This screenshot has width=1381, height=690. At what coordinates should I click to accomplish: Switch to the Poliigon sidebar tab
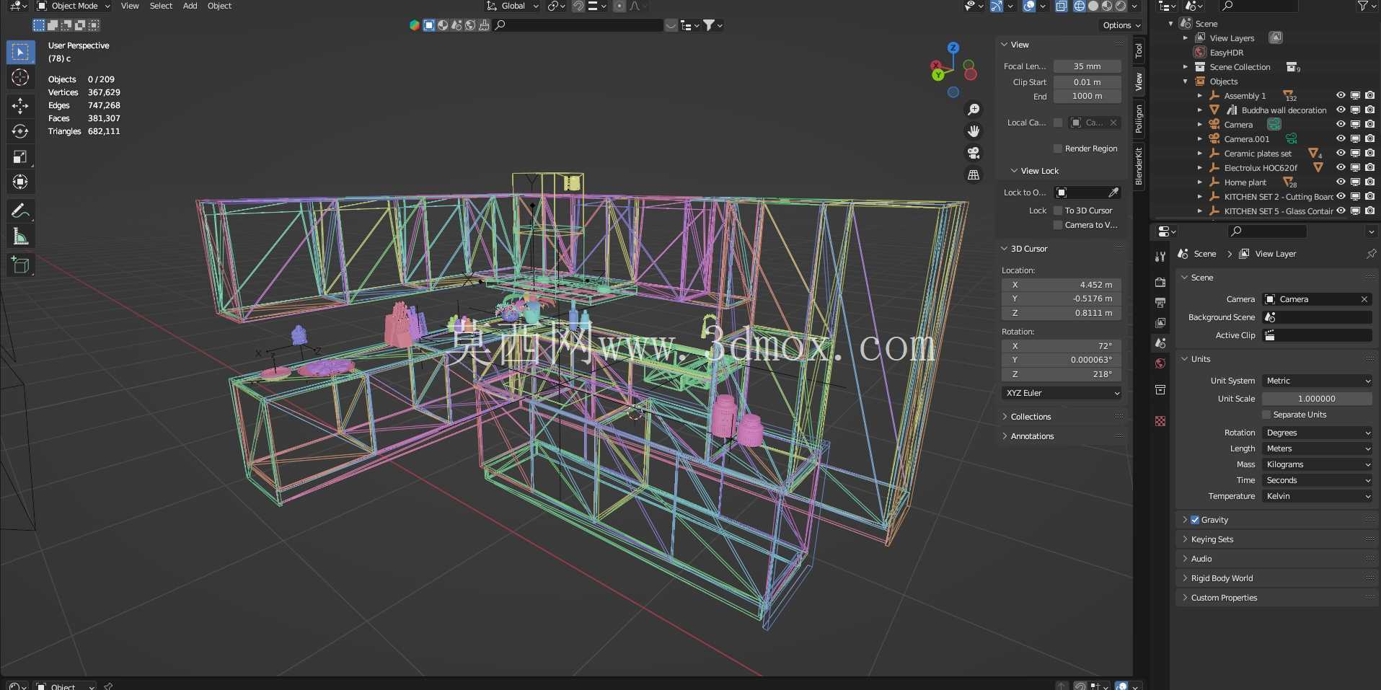pos(1139,118)
